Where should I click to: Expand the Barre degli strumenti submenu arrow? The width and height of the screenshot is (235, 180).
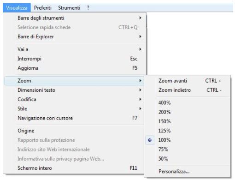click(x=140, y=18)
